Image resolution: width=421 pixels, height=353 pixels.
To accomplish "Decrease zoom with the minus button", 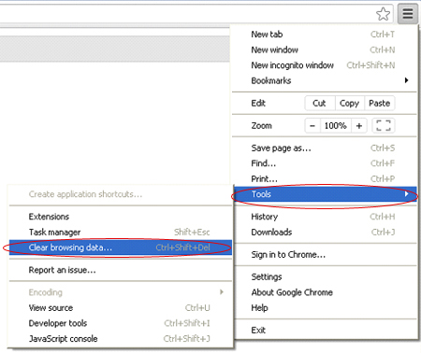I will pyautogui.click(x=312, y=126).
